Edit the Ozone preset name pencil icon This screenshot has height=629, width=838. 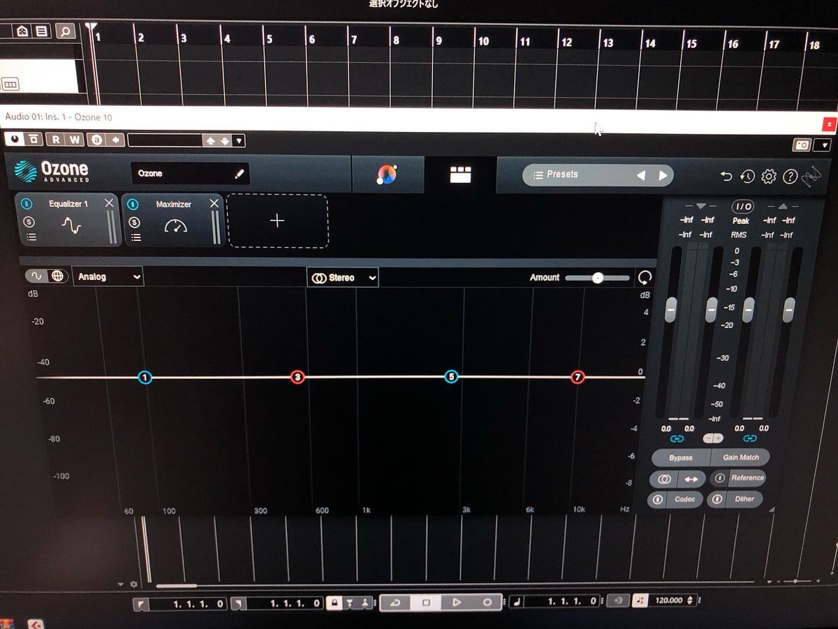[240, 173]
